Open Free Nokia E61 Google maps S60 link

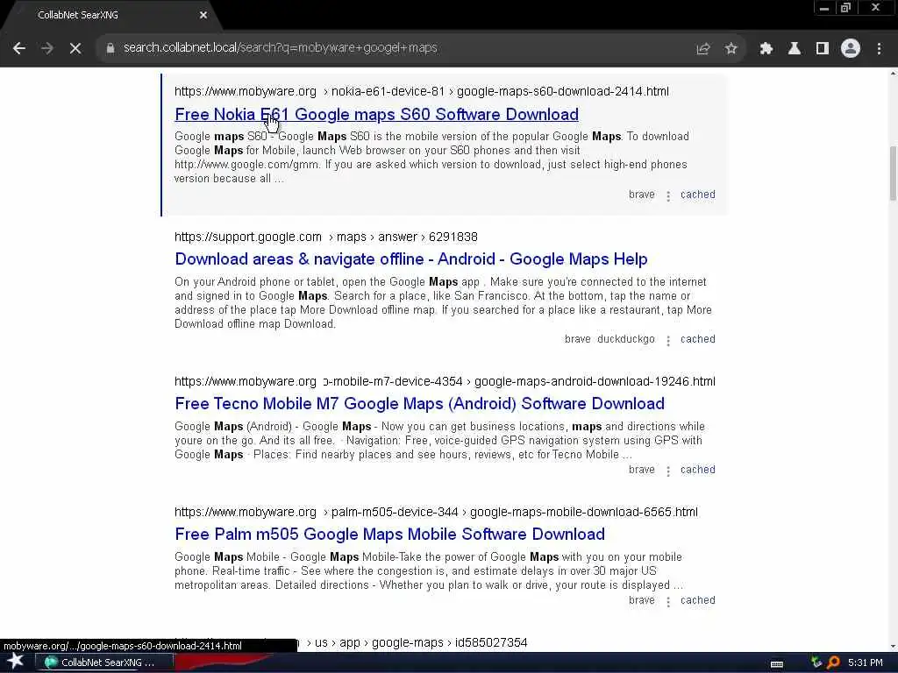(x=376, y=115)
